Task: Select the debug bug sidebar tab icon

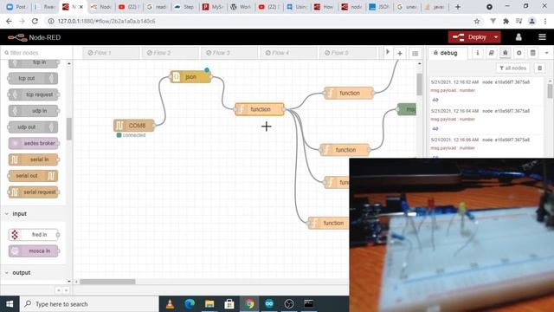Action: [x=506, y=53]
